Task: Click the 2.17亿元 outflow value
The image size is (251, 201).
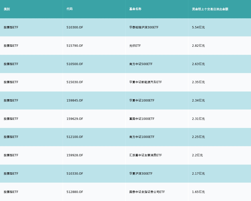Action: (x=198, y=173)
